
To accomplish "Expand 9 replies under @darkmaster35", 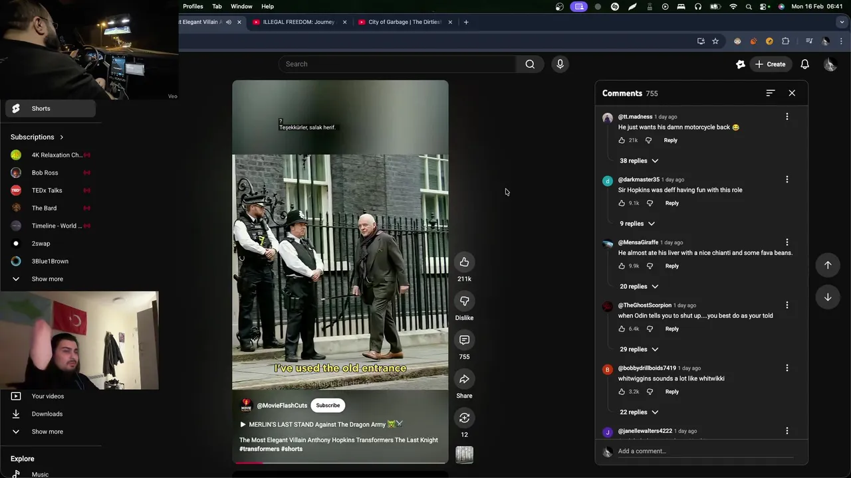I will [637, 224].
